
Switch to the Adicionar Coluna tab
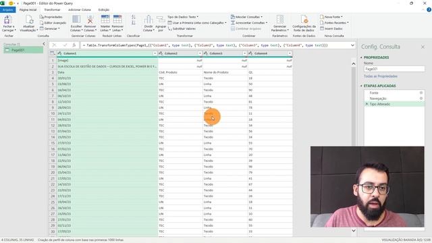point(80,9)
